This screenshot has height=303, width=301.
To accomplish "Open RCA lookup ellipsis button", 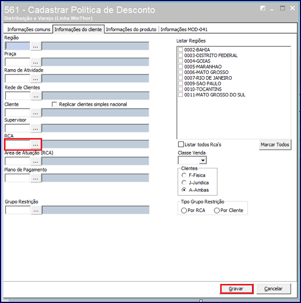I will [36, 144].
